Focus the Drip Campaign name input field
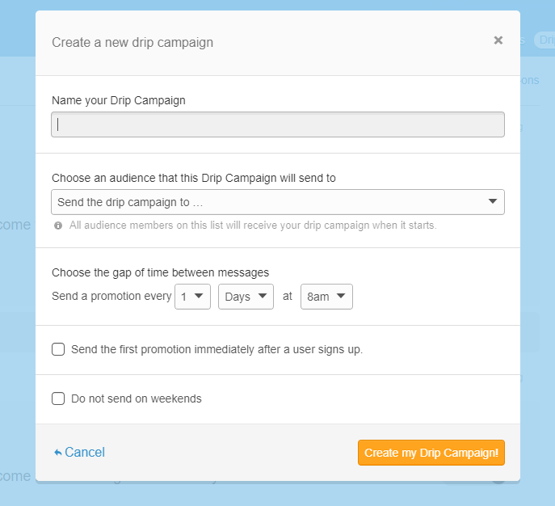This screenshot has width=555, height=506. [278, 124]
